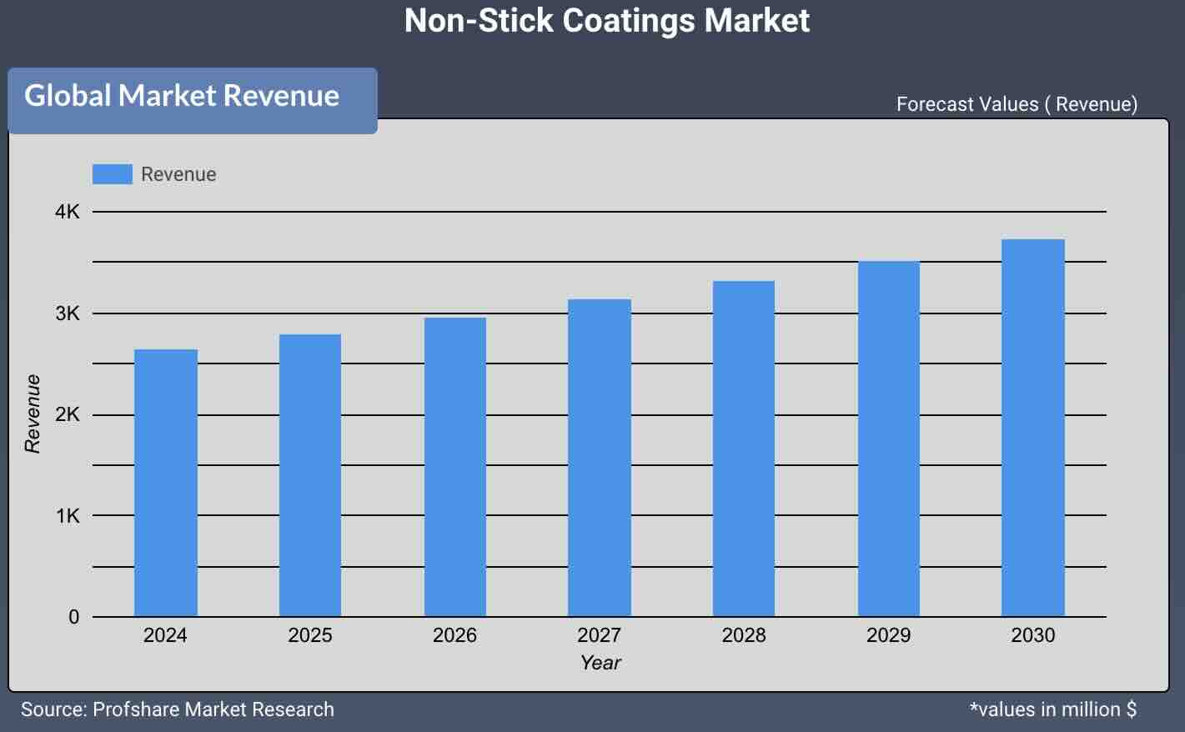
Task: Click the 2026 x-axis label
Action: tap(454, 635)
